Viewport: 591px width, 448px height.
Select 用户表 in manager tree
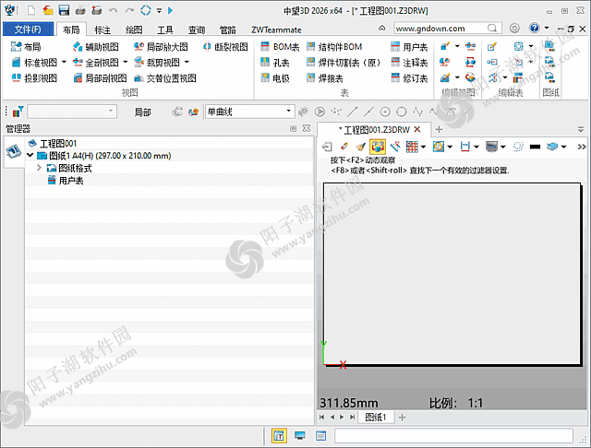66,181
